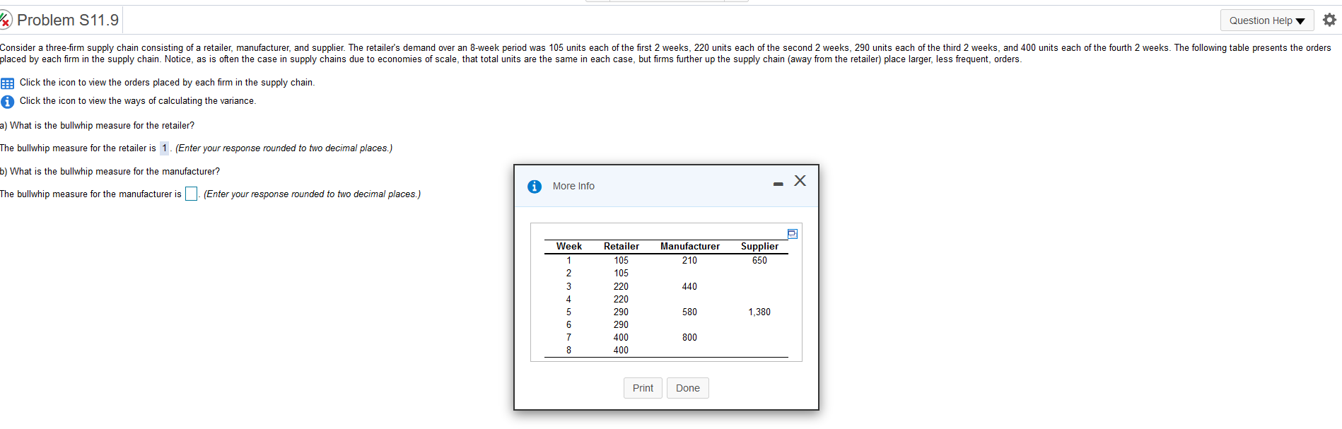
Task: Click the Week column header
Action: click(x=568, y=246)
